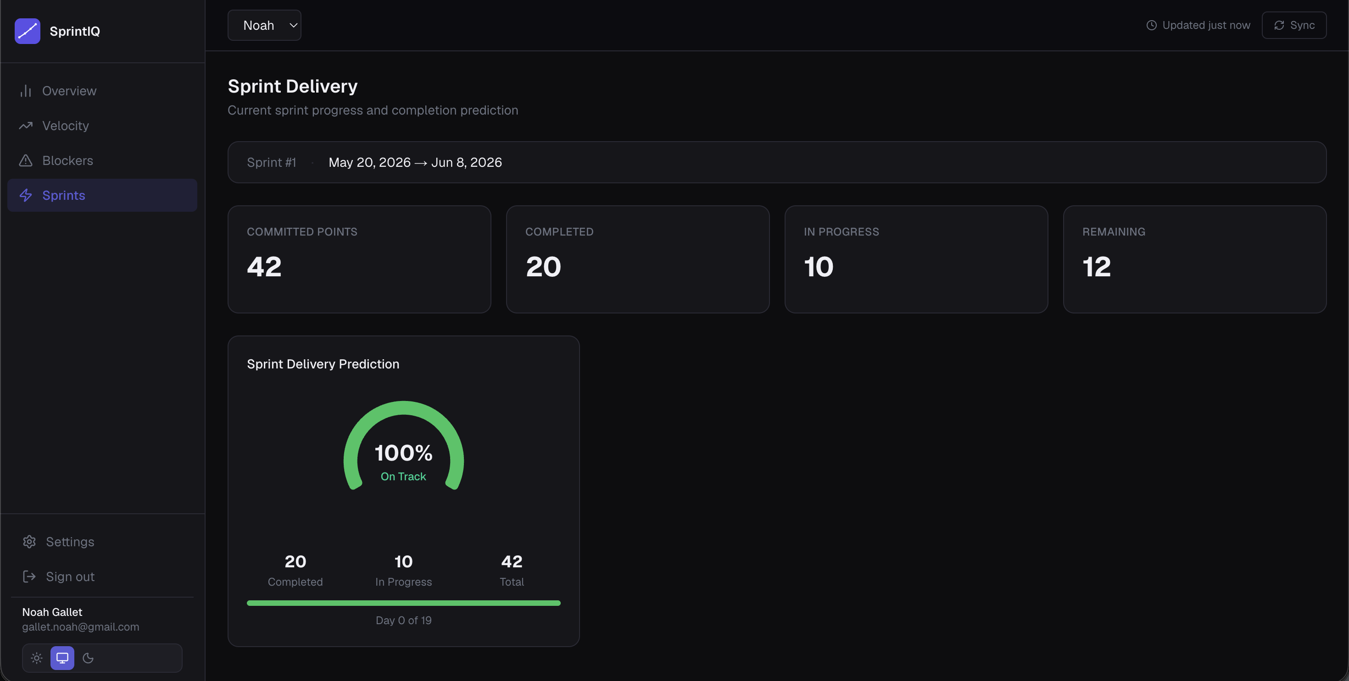Click the SprintIQ brand name
This screenshot has height=681, width=1349.
[x=75, y=31]
